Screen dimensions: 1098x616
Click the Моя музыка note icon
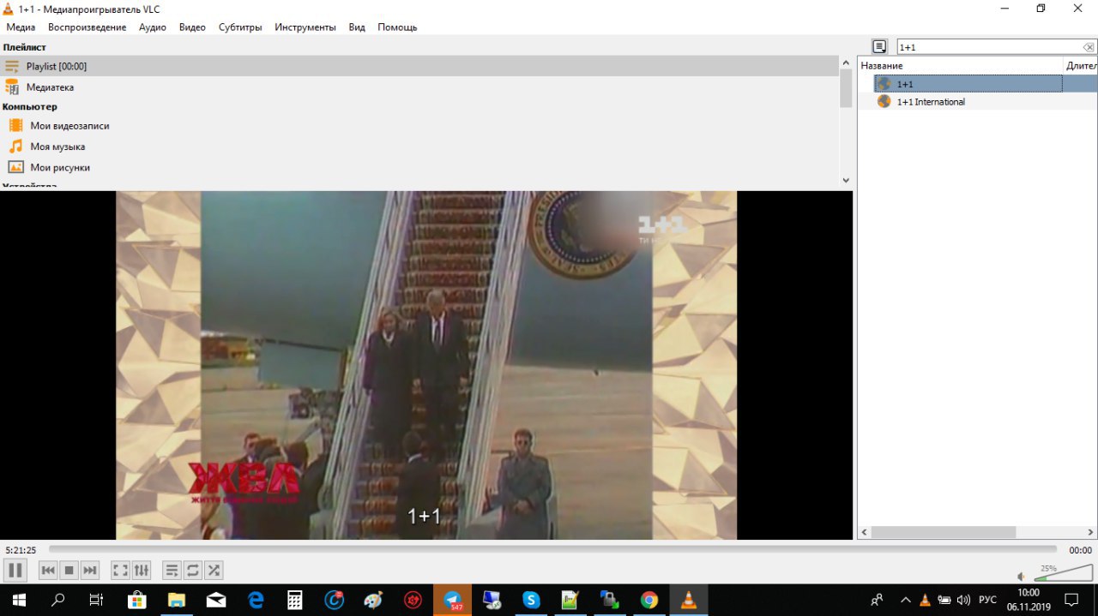(x=15, y=147)
